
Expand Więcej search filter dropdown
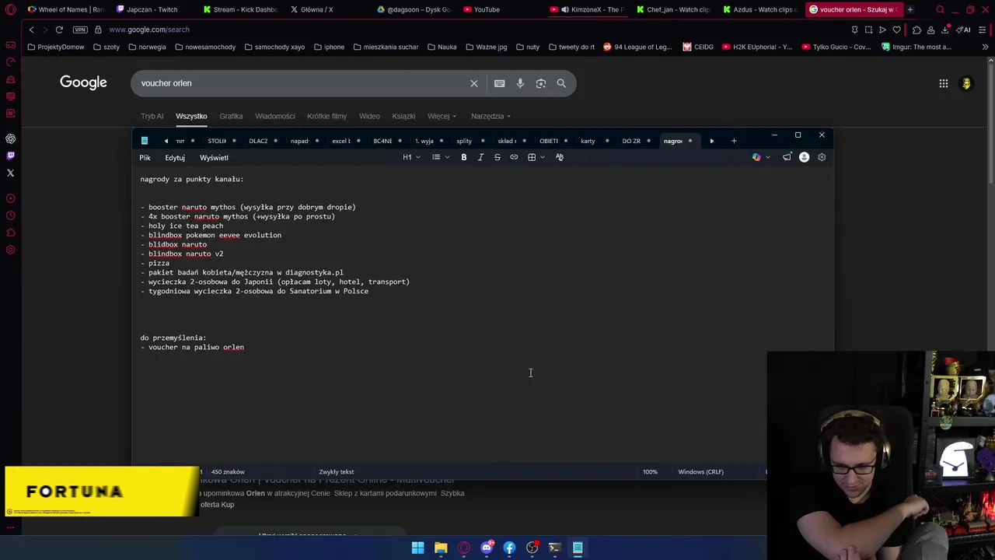coord(442,116)
